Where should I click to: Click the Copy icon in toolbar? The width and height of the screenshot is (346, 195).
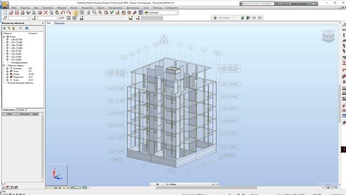pos(51,12)
